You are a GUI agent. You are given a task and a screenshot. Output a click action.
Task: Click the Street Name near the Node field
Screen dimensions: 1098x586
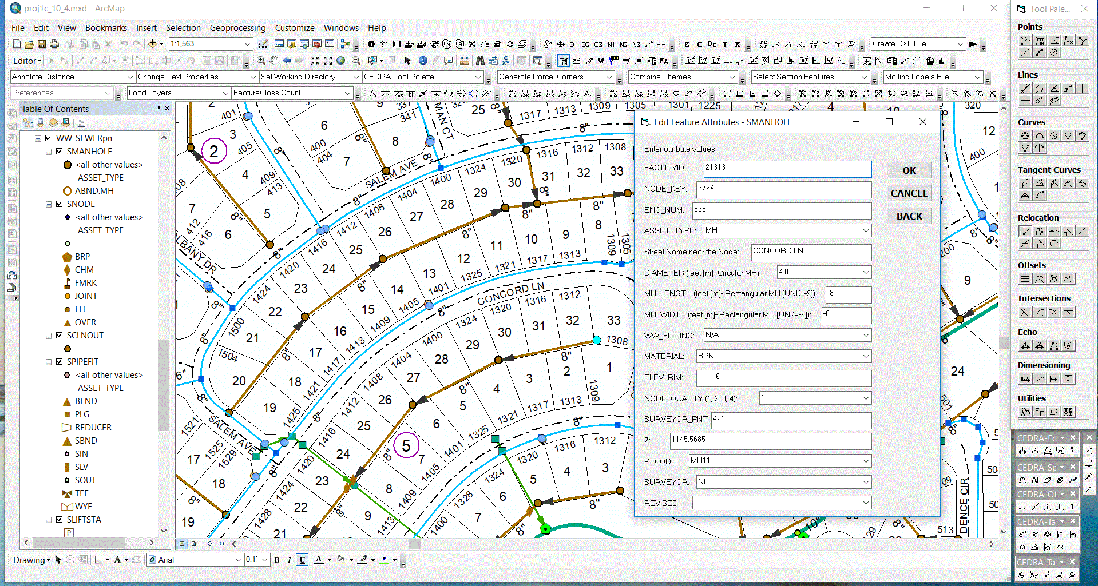tap(811, 252)
